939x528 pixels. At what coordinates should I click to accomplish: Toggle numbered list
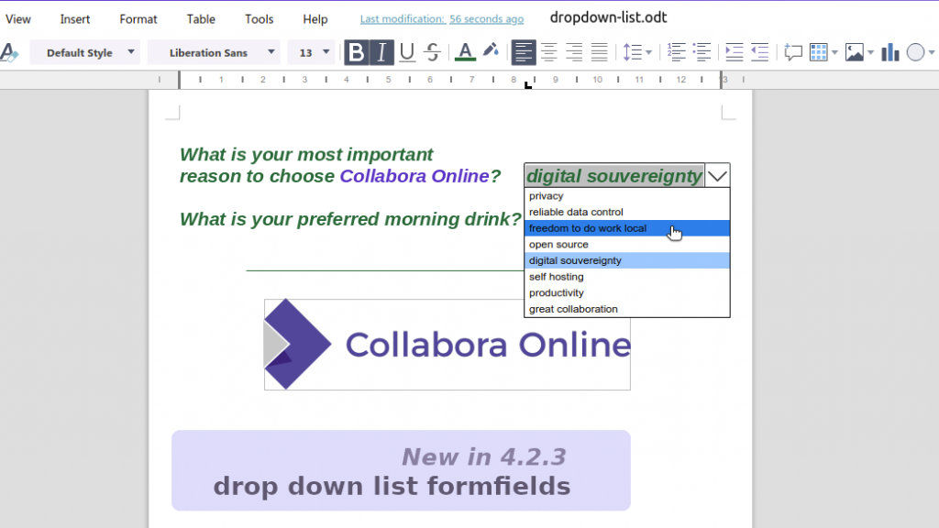tap(676, 52)
